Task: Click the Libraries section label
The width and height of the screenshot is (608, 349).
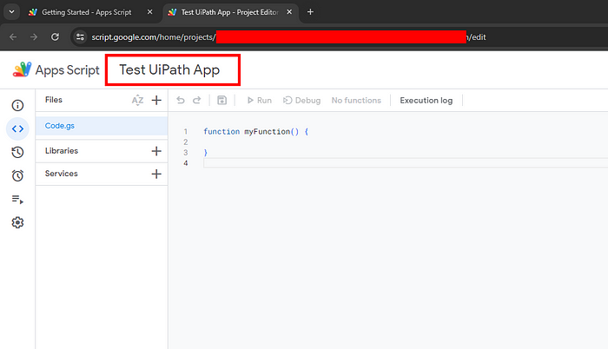Action: 62,150
